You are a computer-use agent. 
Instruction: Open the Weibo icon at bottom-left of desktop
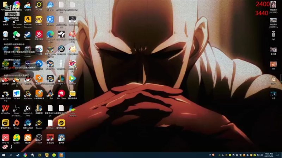coord(5,147)
